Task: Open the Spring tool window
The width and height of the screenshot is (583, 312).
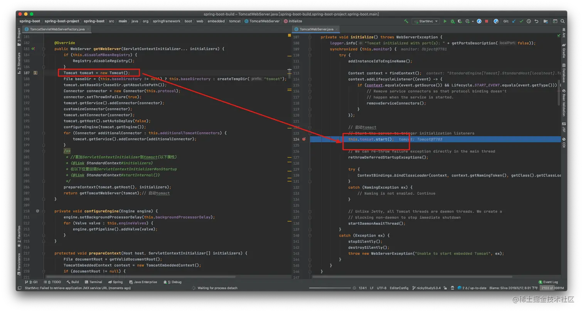Action: pyautogui.click(x=115, y=282)
